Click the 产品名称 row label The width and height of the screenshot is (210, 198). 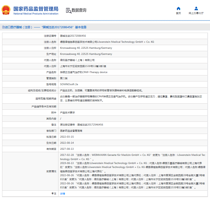51,72
